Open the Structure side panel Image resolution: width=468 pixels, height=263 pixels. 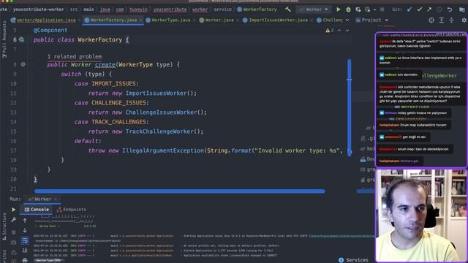click(x=4, y=227)
